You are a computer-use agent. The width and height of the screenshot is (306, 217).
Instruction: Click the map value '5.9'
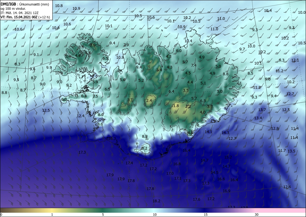[95, 82]
